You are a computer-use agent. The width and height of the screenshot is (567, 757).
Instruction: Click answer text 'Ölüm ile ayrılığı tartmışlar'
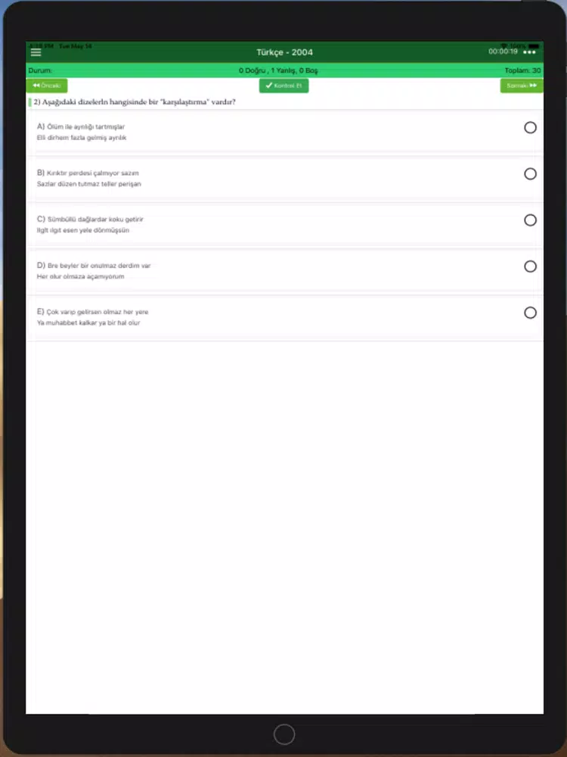(x=86, y=127)
